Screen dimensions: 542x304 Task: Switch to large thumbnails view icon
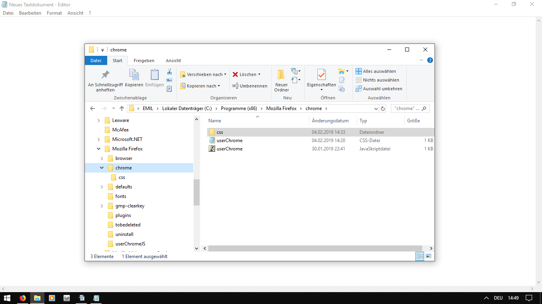coord(429,256)
